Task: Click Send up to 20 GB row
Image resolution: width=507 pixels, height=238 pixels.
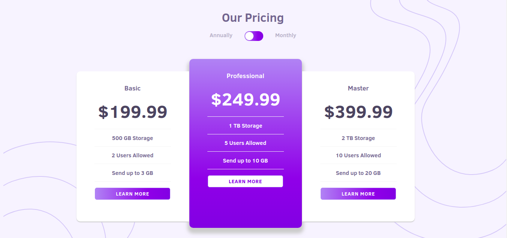Action: point(358,173)
